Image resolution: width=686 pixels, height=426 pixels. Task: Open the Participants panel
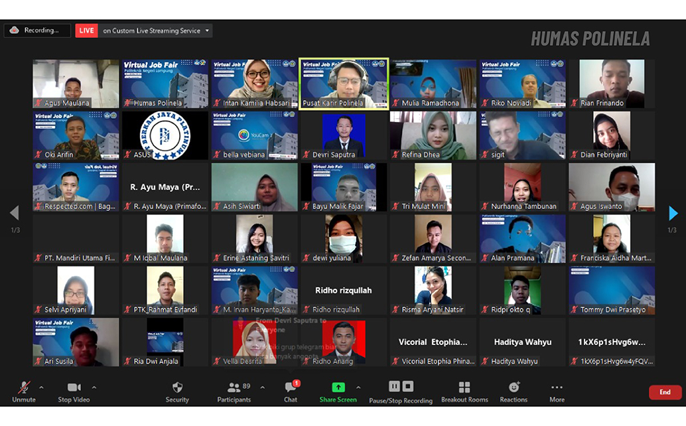click(x=234, y=388)
